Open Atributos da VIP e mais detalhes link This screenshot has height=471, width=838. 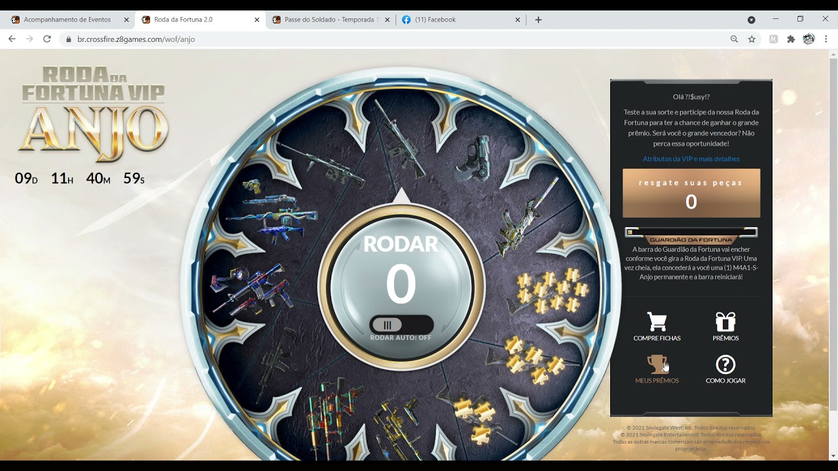coord(691,159)
